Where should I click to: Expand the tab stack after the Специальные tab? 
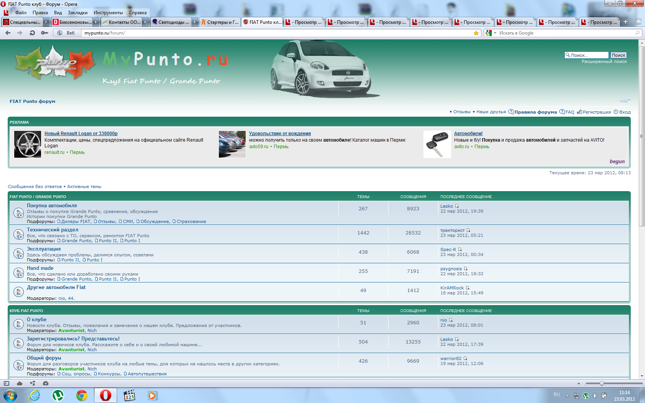[46, 22]
